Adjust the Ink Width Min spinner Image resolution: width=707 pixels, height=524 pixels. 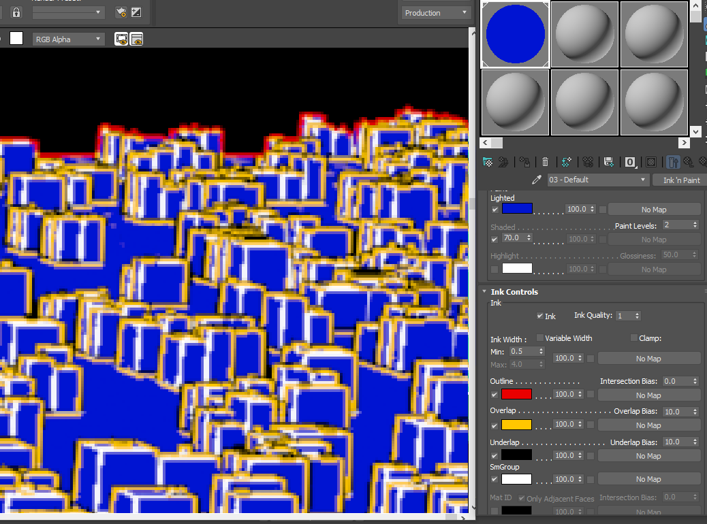click(x=541, y=351)
